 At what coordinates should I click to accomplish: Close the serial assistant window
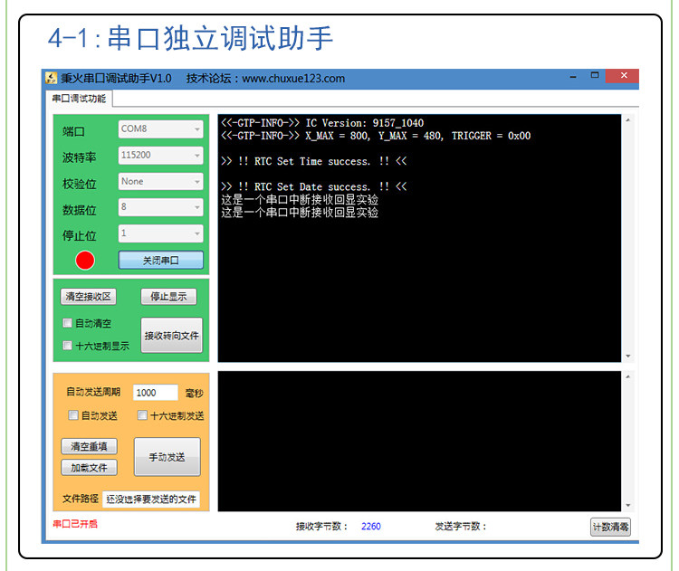623,76
